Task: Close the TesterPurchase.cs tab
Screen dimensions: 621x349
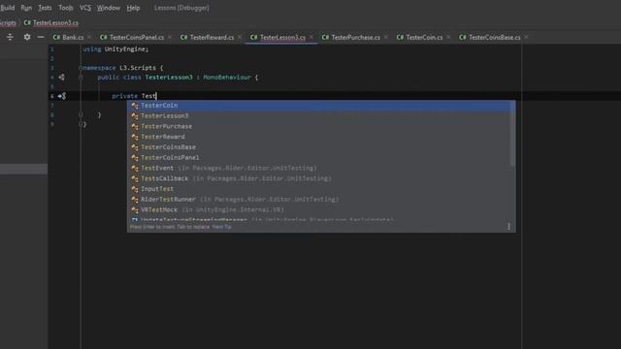Action: coord(386,37)
